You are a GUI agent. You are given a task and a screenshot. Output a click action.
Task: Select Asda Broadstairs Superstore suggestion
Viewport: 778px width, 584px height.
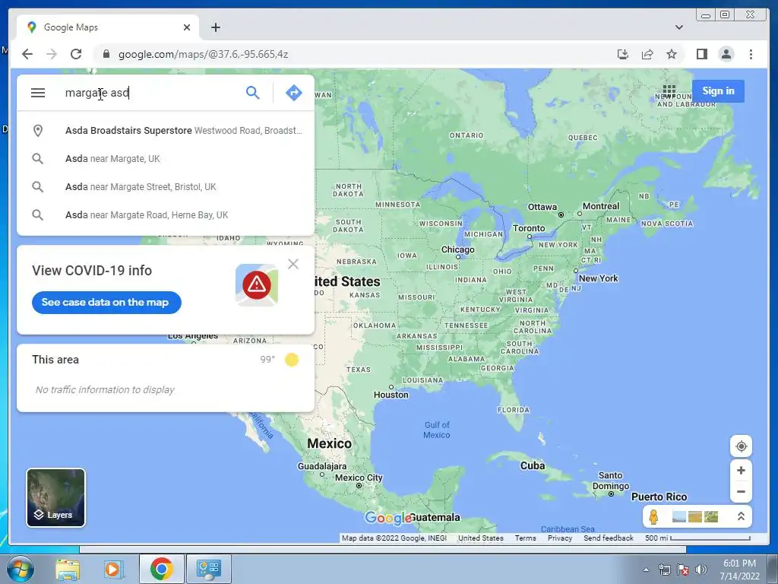166,131
